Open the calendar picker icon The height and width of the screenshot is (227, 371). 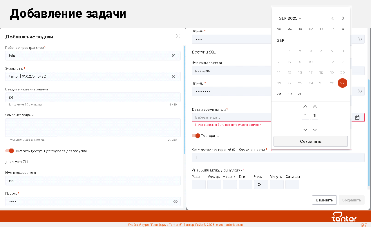click(x=357, y=117)
